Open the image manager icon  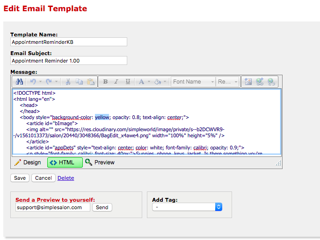(x=248, y=82)
